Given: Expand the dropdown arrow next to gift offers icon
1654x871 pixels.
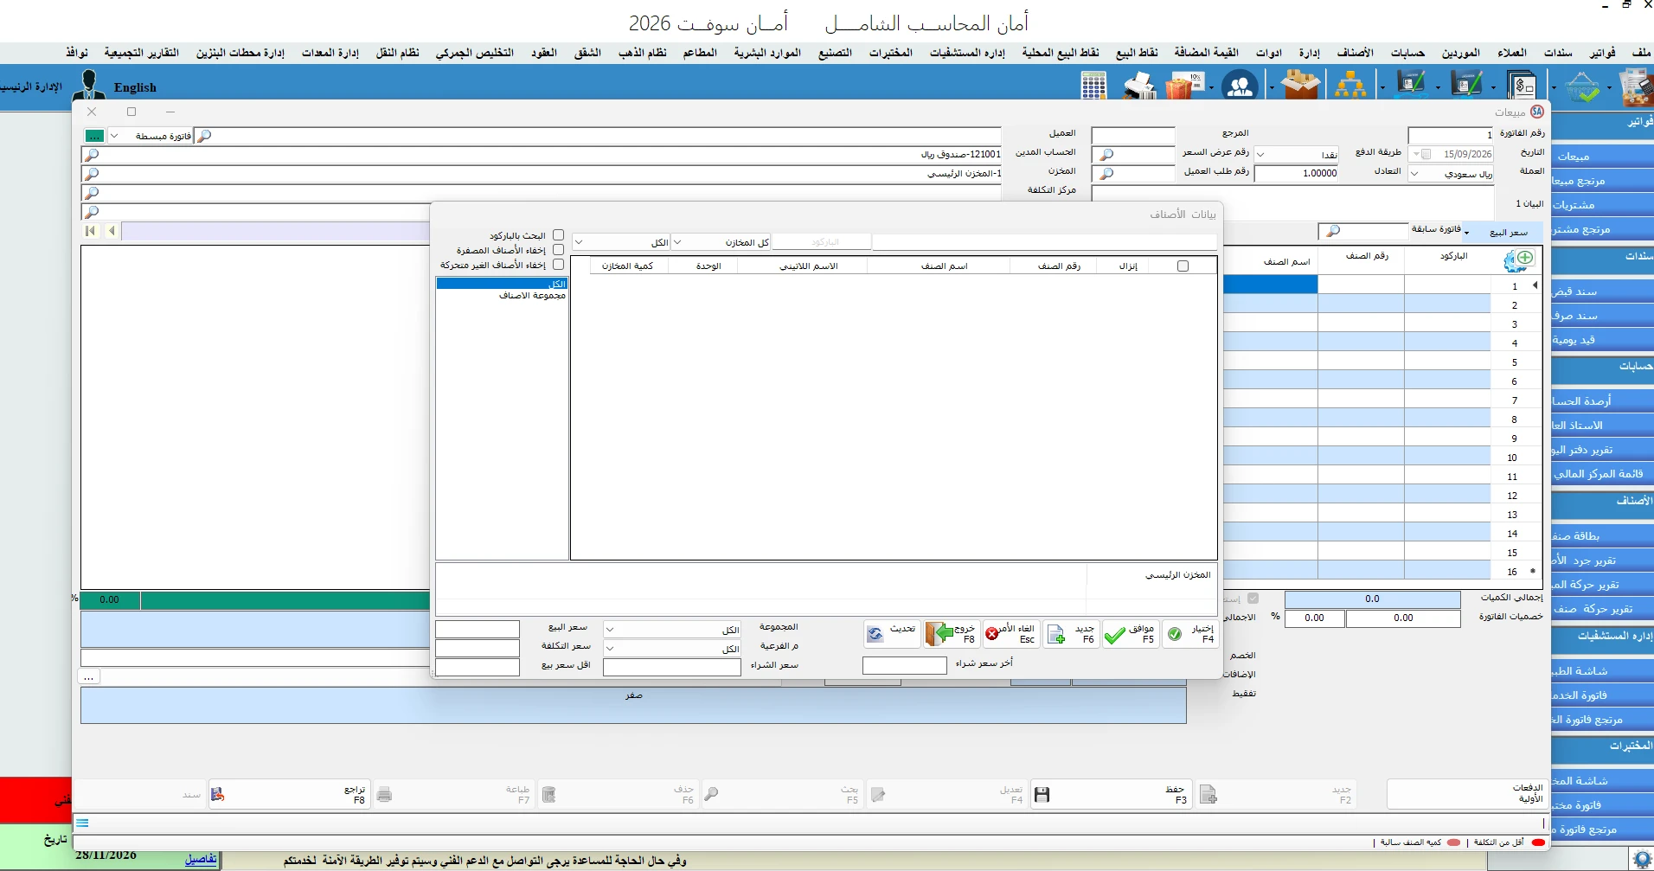Looking at the screenshot, I should [x=1211, y=87].
